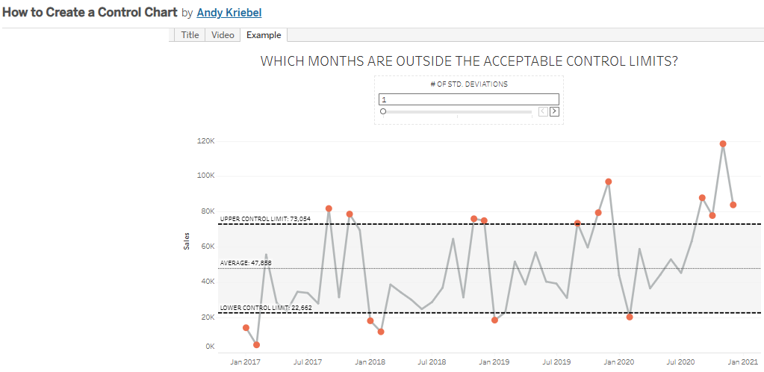Click the std. deviations slider handle

pyautogui.click(x=383, y=111)
